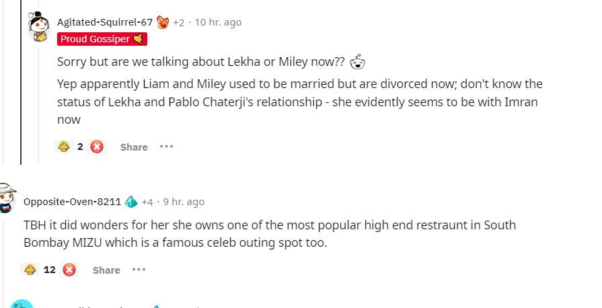Collapse thread line below Agitated-Squirrel-67's avatar
Image resolution: width=602 pixels, height=308 pixels.
click(x=38, y=101)
